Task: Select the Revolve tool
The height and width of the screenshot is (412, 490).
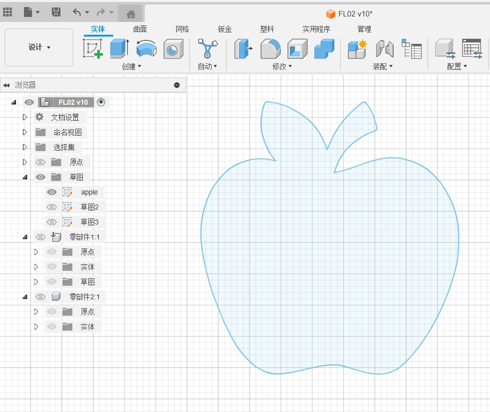Action: [146, 48]
